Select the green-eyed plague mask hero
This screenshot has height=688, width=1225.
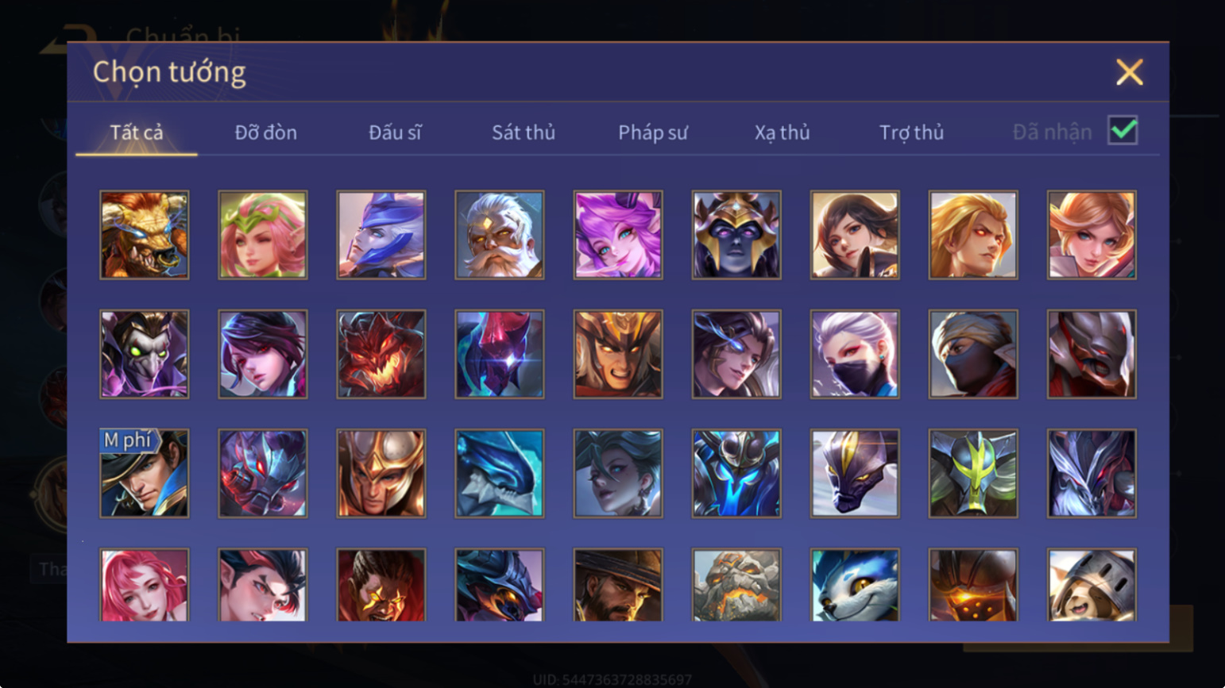pyautogui.click(x=145, y=354)
